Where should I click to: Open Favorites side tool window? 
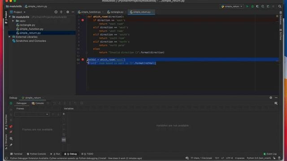[x=6, y=122]
